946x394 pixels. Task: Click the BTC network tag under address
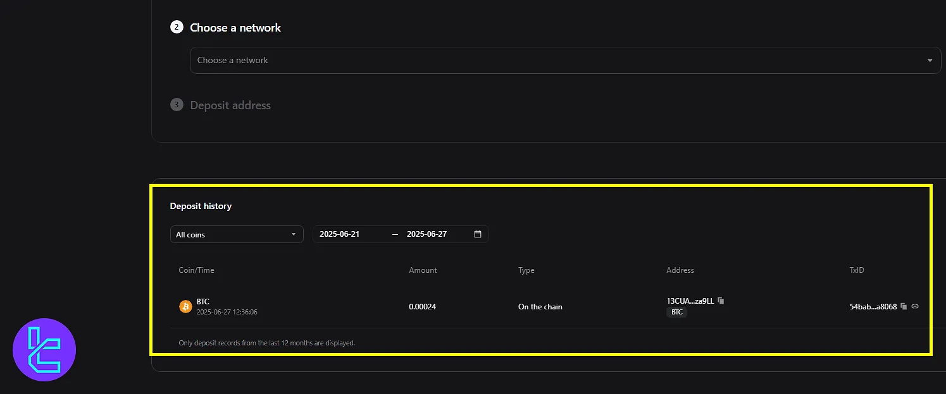point(676,313)
